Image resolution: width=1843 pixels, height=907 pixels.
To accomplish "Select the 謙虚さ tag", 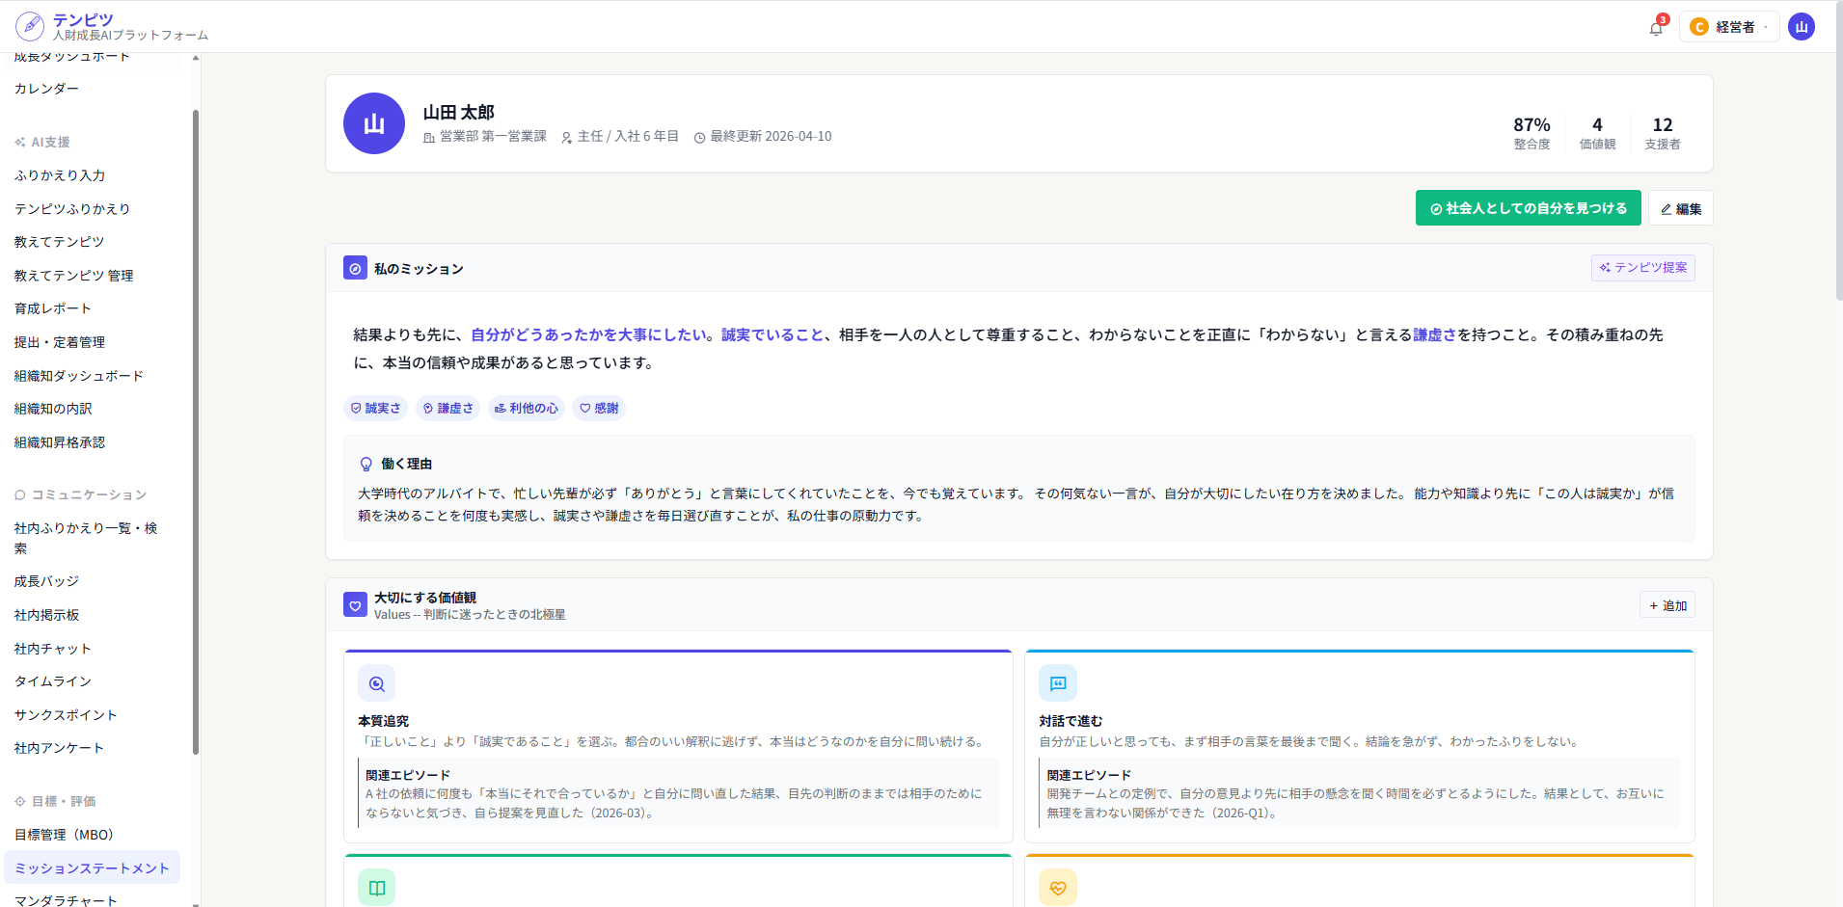I will click(448, 409).
